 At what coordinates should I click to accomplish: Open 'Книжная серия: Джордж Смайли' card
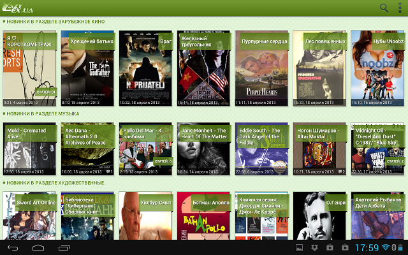tap(261, 215)
